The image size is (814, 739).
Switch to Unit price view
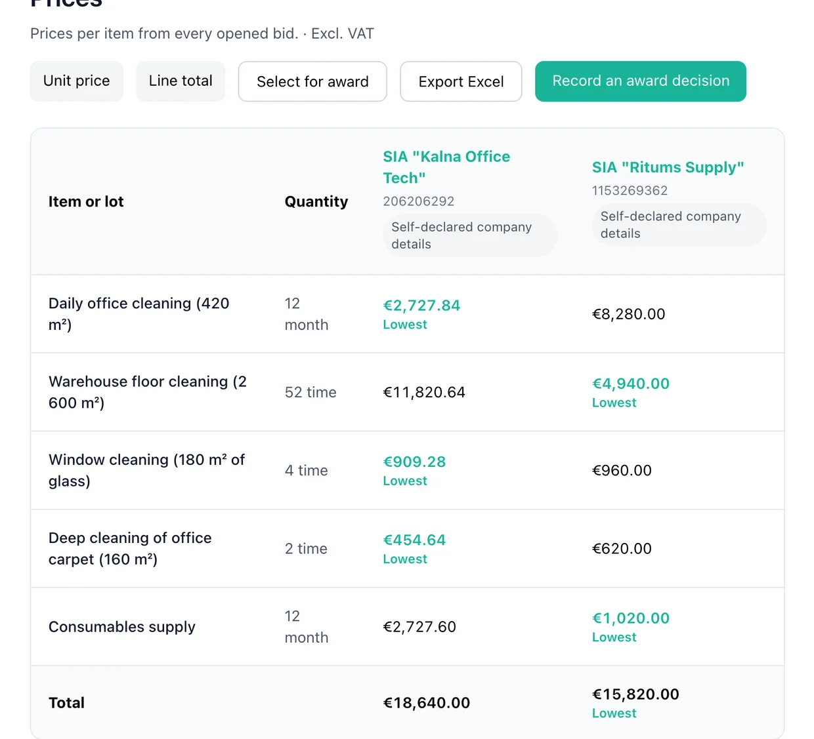click(x=77, y=81)
